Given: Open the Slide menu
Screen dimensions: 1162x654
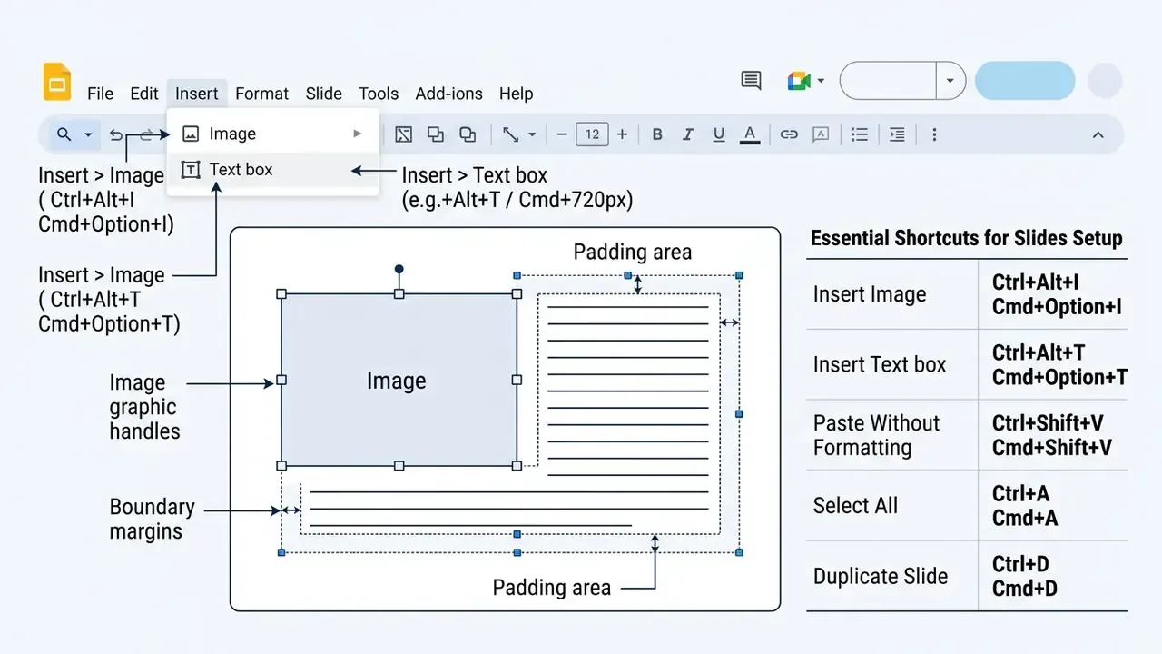Looking at the screenshot, I should point(323,94).
